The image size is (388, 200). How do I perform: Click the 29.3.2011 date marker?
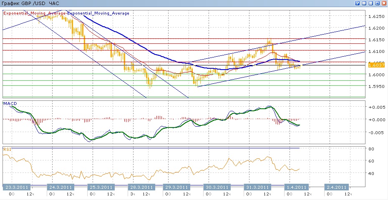point(174,187)
